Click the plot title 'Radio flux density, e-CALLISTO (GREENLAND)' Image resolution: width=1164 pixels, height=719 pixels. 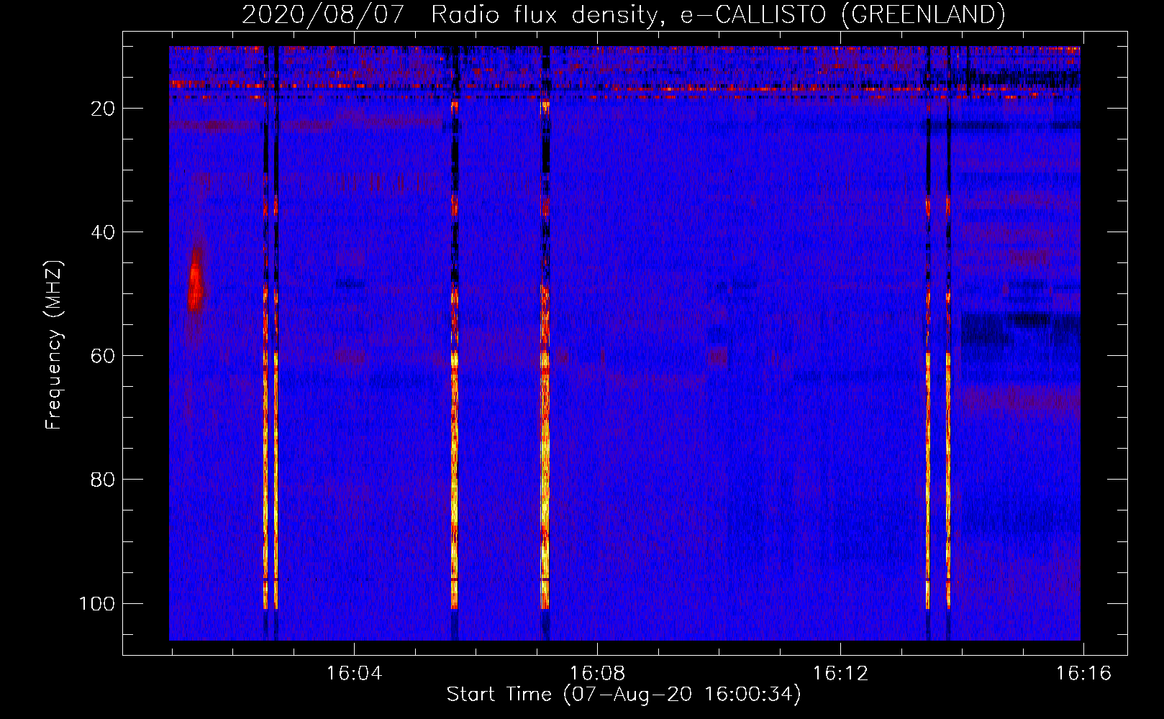click(718, 14)
